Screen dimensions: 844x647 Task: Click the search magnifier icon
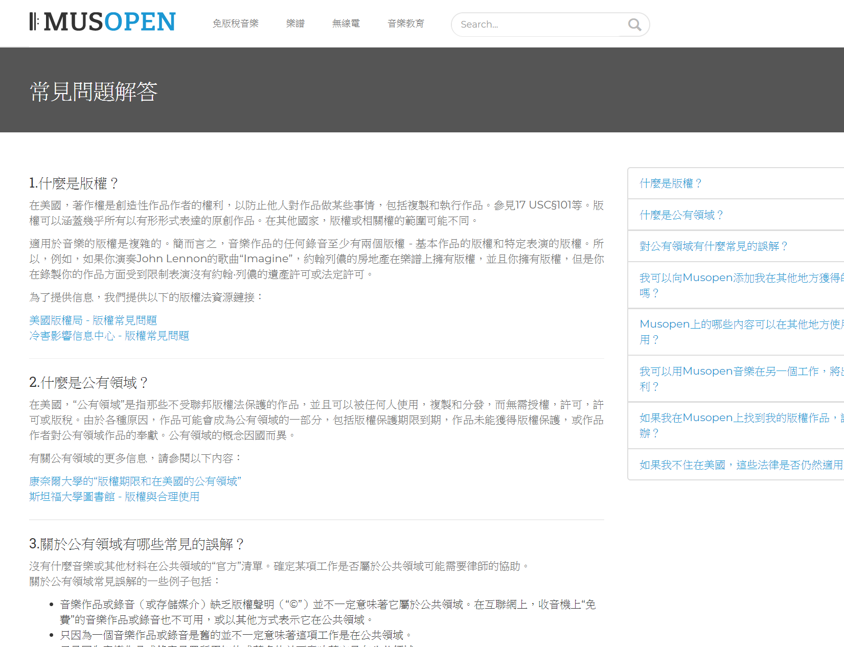(x=634, y=25)
